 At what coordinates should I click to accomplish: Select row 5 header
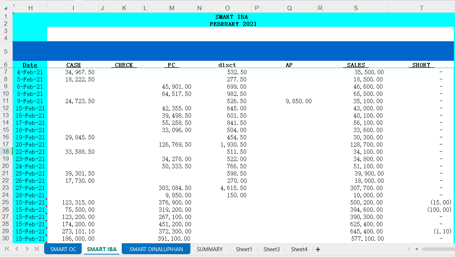pos(6,51)
